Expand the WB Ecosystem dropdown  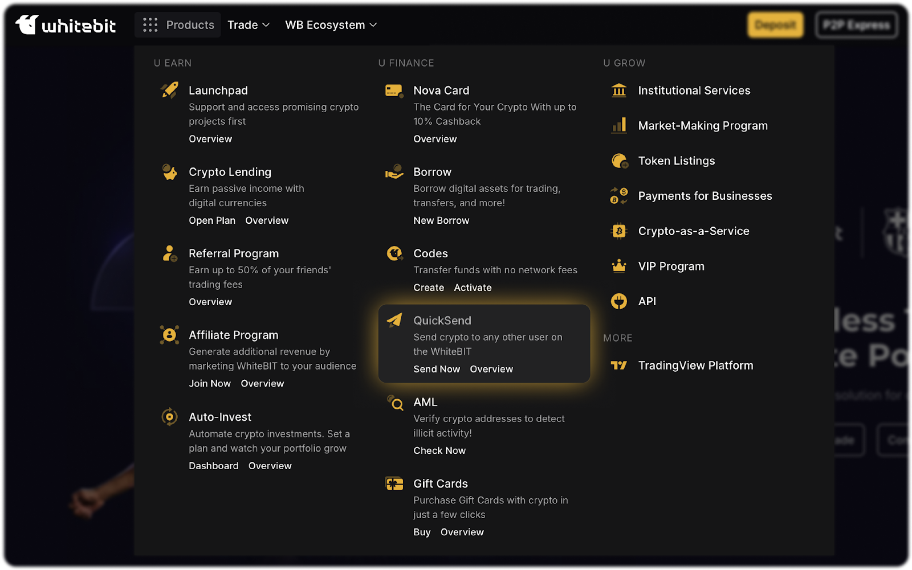coord(331,25)
